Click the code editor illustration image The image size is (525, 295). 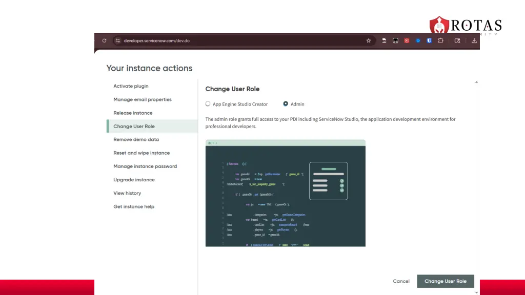pos(285,193)
